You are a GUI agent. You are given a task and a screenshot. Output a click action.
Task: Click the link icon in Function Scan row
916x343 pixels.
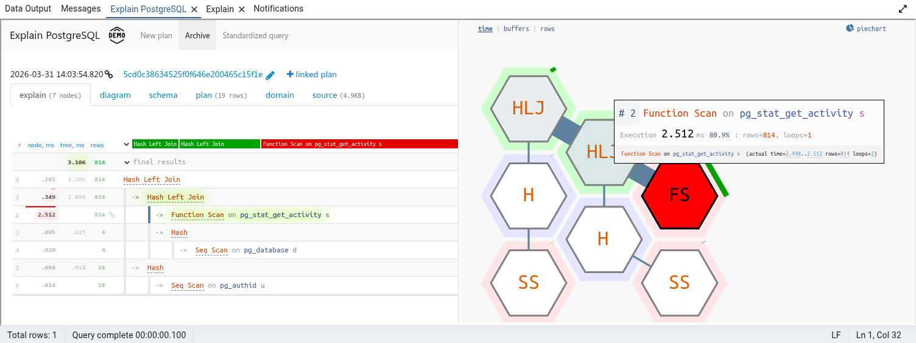tap(111, 215)
